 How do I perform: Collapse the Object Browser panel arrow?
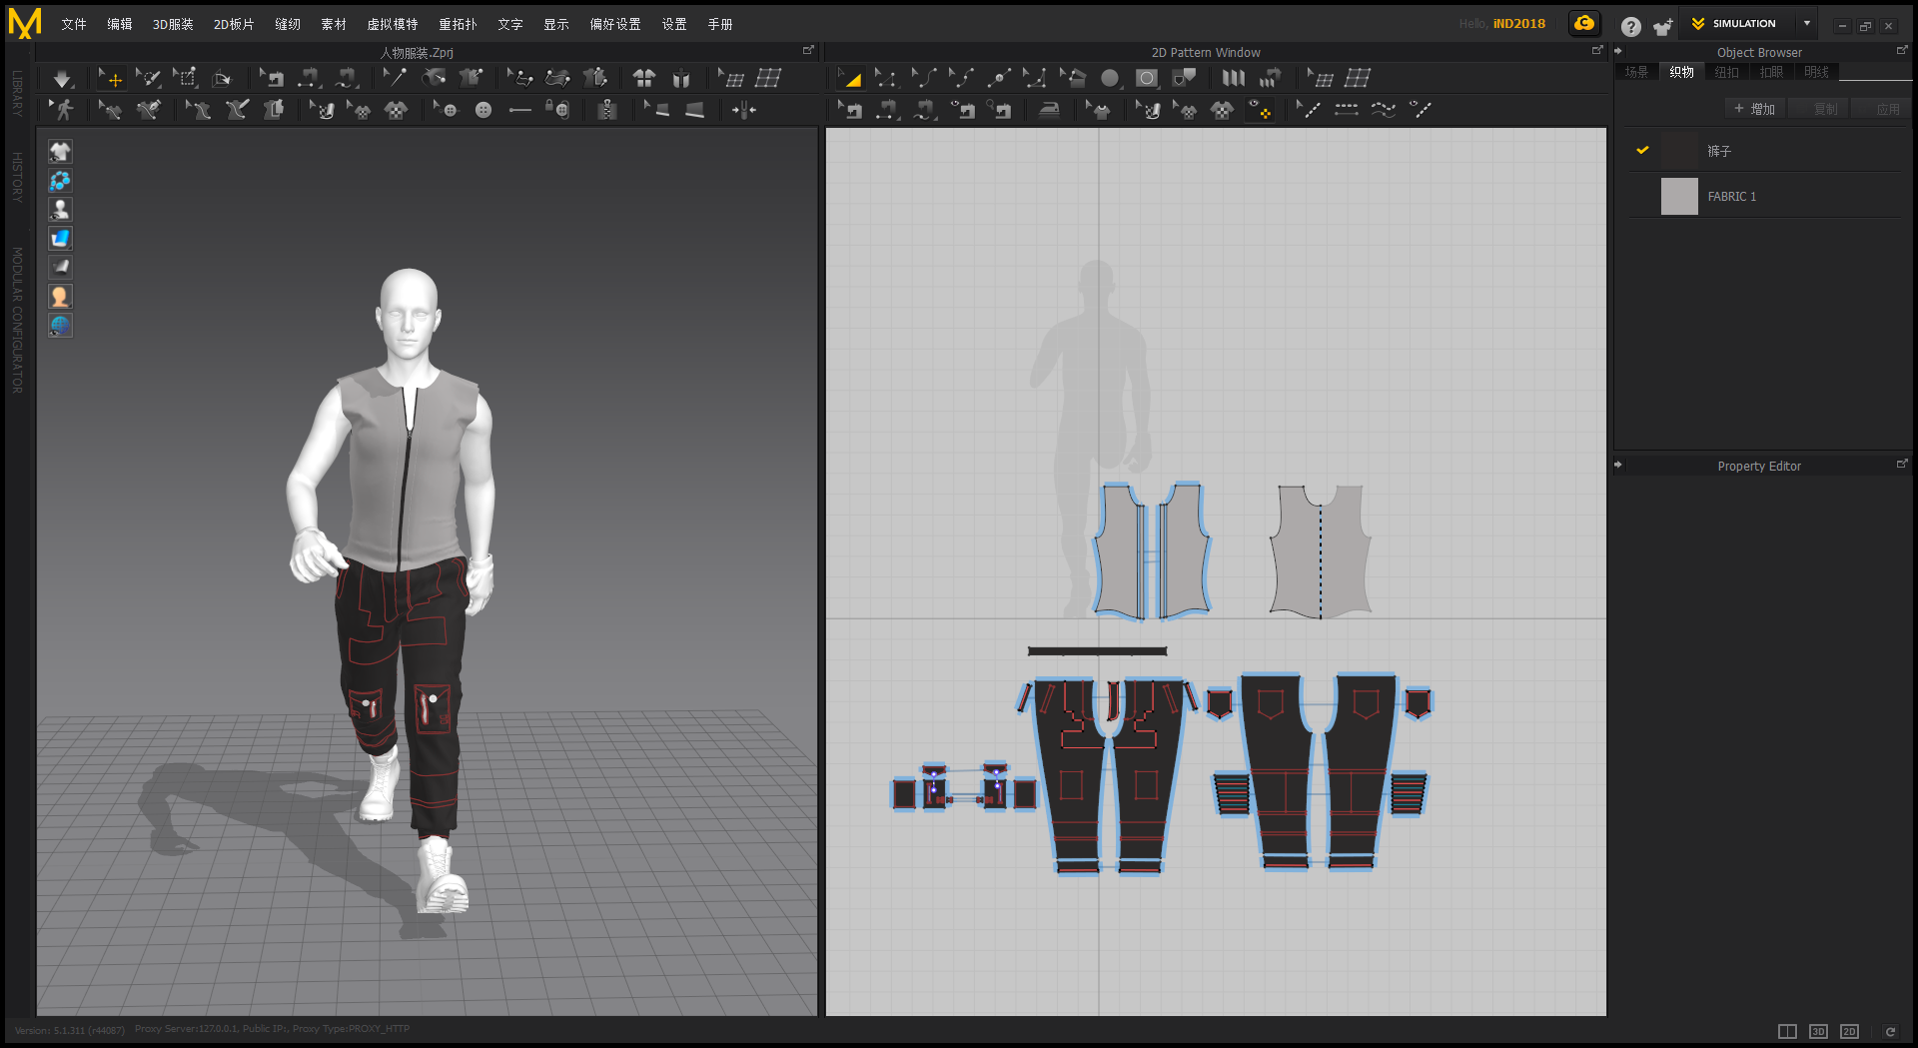1618,51
